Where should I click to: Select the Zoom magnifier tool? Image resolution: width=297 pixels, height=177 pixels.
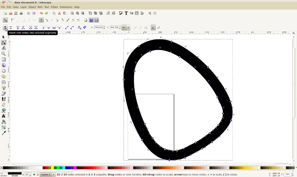click(x=3, y=54)
